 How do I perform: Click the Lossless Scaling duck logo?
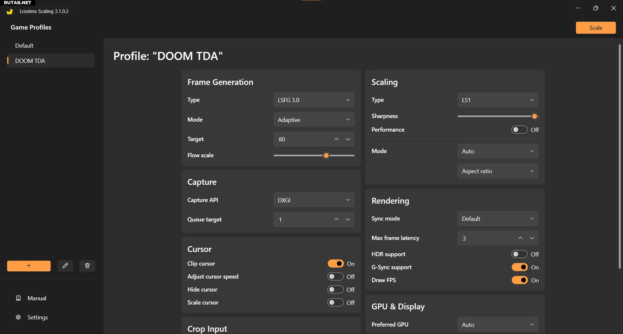tap(10, 11)
